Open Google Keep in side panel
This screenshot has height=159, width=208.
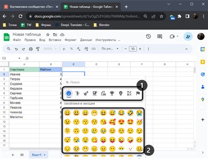203,62
